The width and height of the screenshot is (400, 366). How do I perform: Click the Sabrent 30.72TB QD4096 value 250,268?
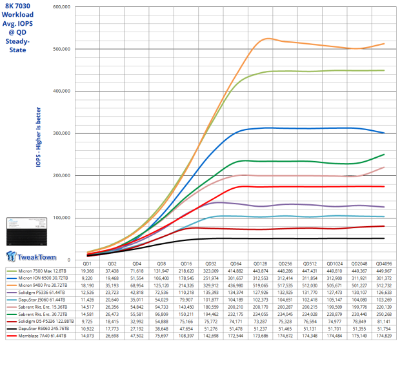click(384, 314)
